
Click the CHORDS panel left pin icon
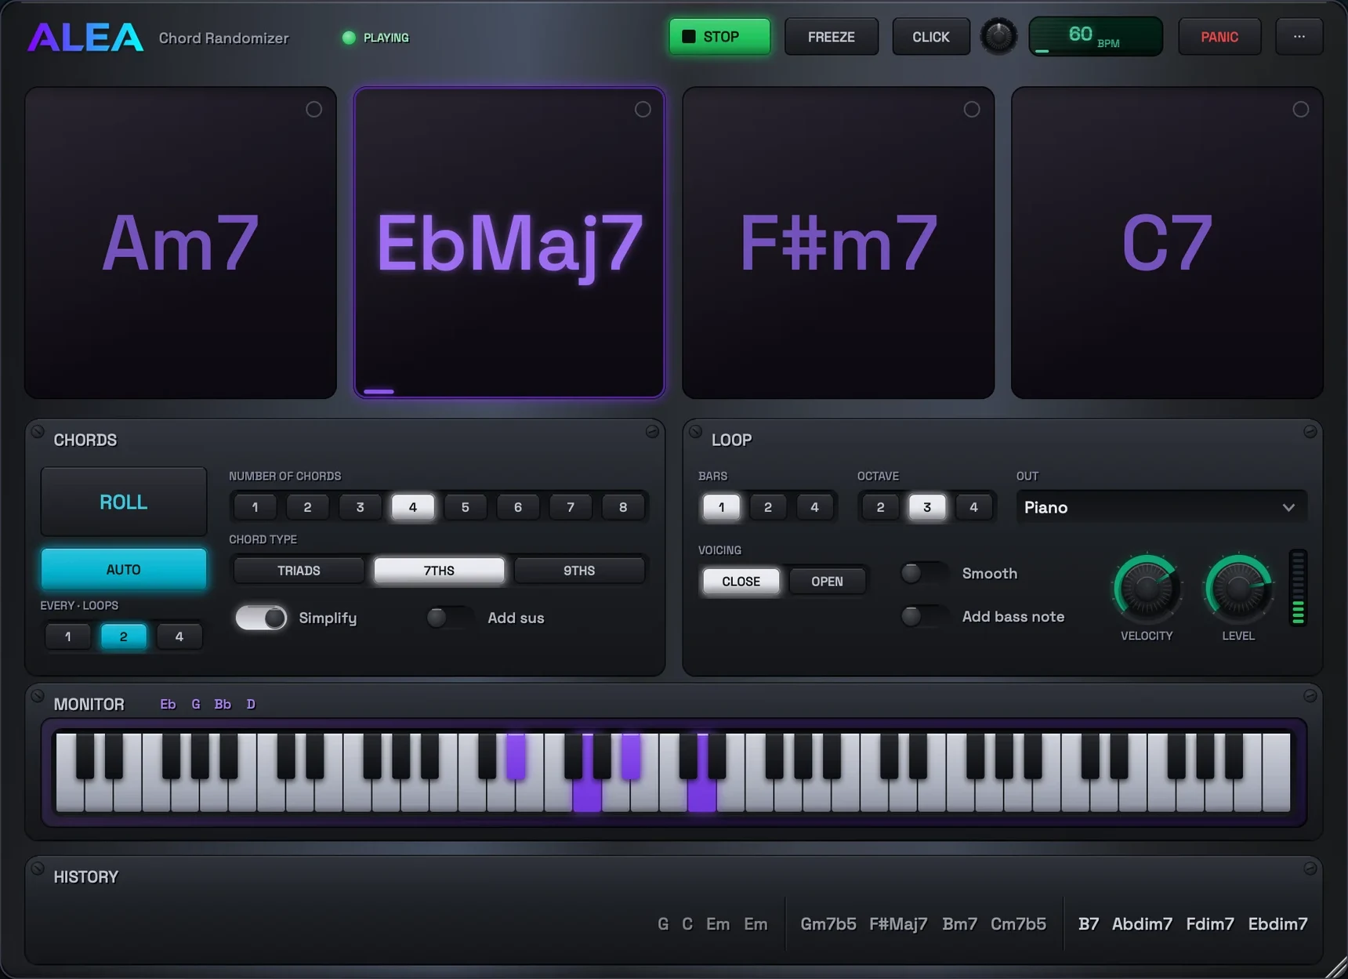[x=38, y=432]
